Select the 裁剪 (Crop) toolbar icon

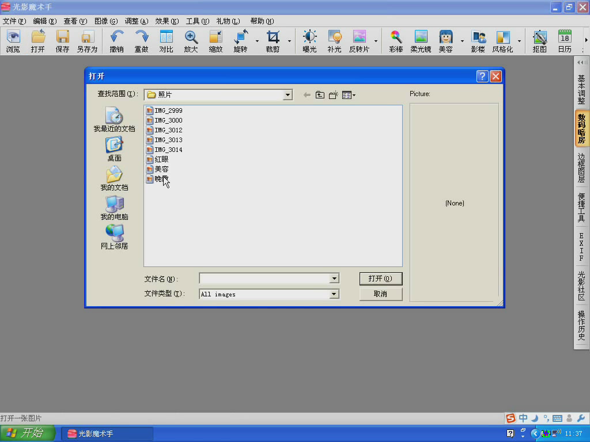point(273,41)
